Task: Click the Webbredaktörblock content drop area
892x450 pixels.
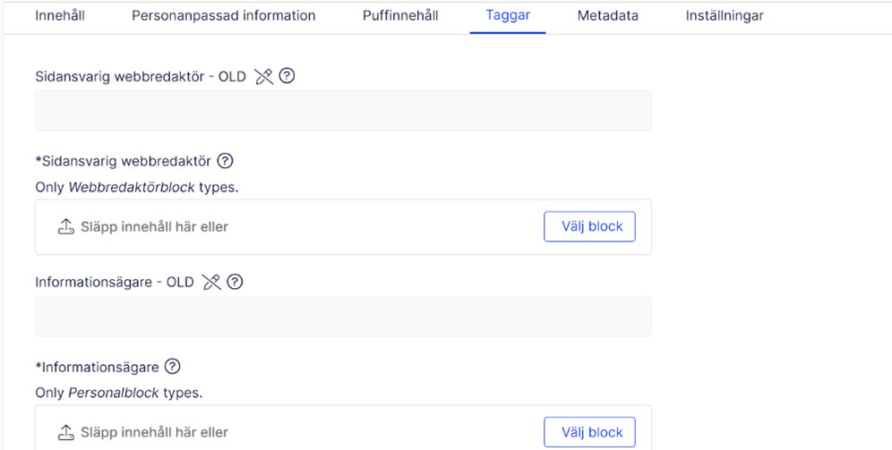Action: pos(343,226)
